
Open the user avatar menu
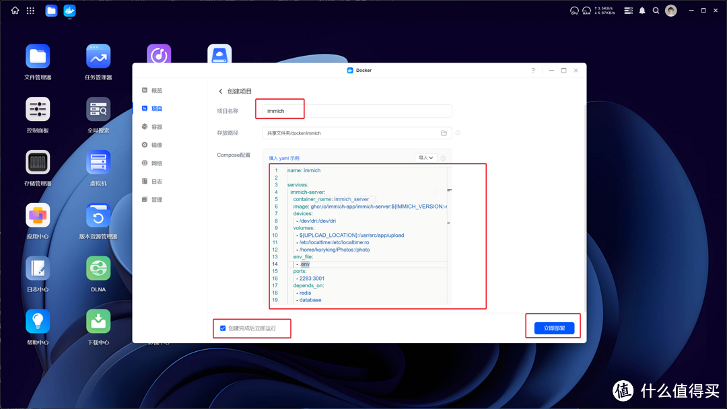[671, 10]
